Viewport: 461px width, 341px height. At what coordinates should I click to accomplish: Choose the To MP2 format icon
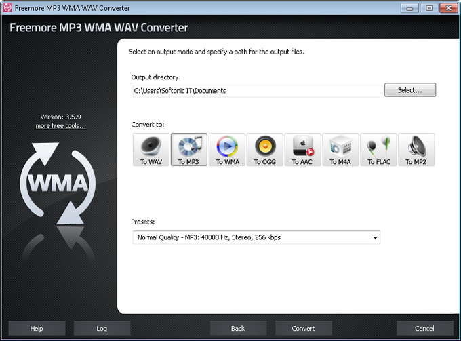pyautogui.click(x=417, y=150)
